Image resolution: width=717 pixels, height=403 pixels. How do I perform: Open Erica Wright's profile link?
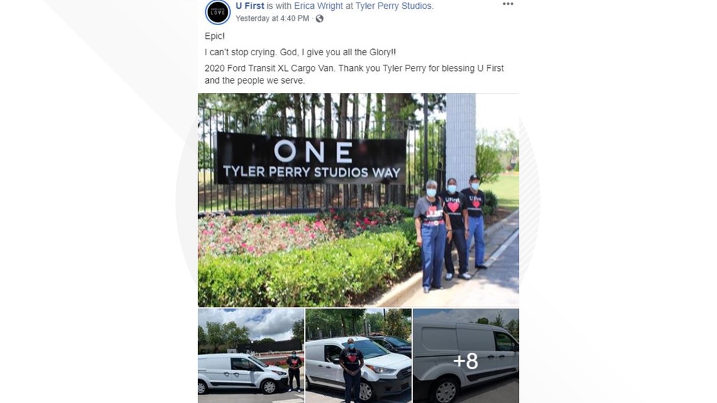click(318, 6)
